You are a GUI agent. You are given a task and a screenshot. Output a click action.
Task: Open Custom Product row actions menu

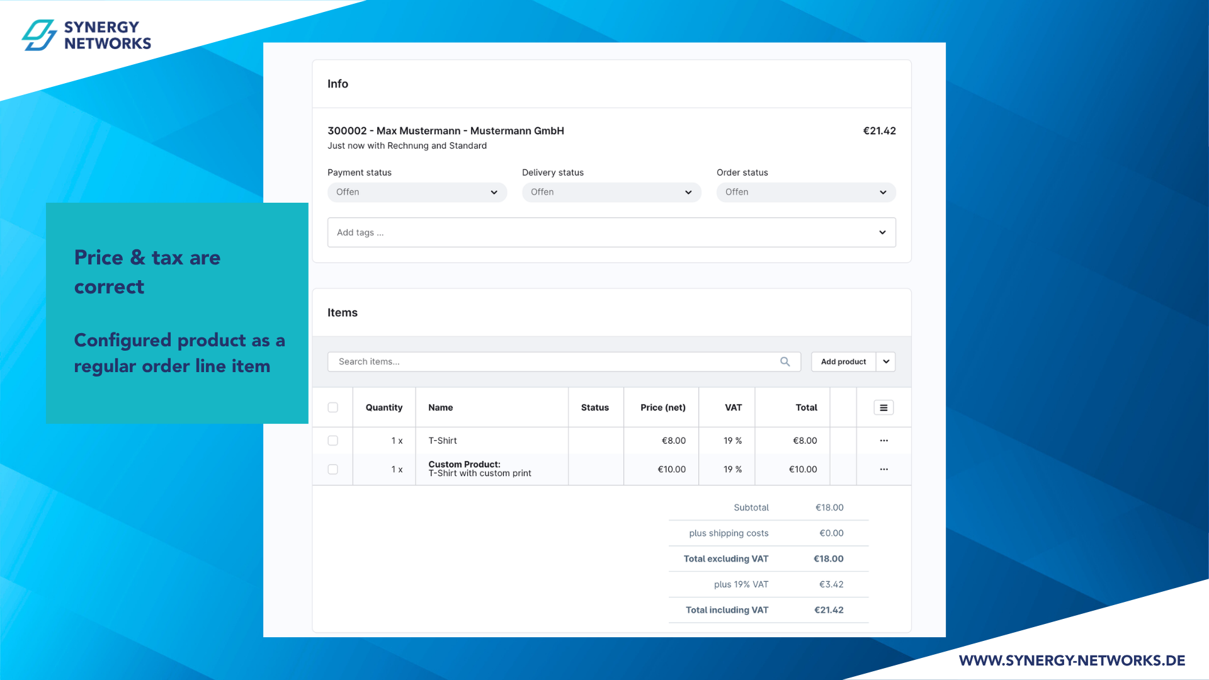point(884,469)
